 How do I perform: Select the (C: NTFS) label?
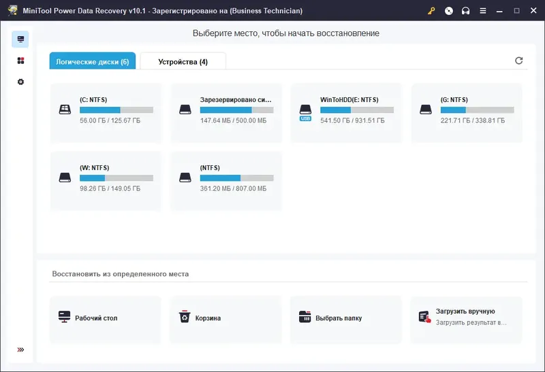point(93,99)
